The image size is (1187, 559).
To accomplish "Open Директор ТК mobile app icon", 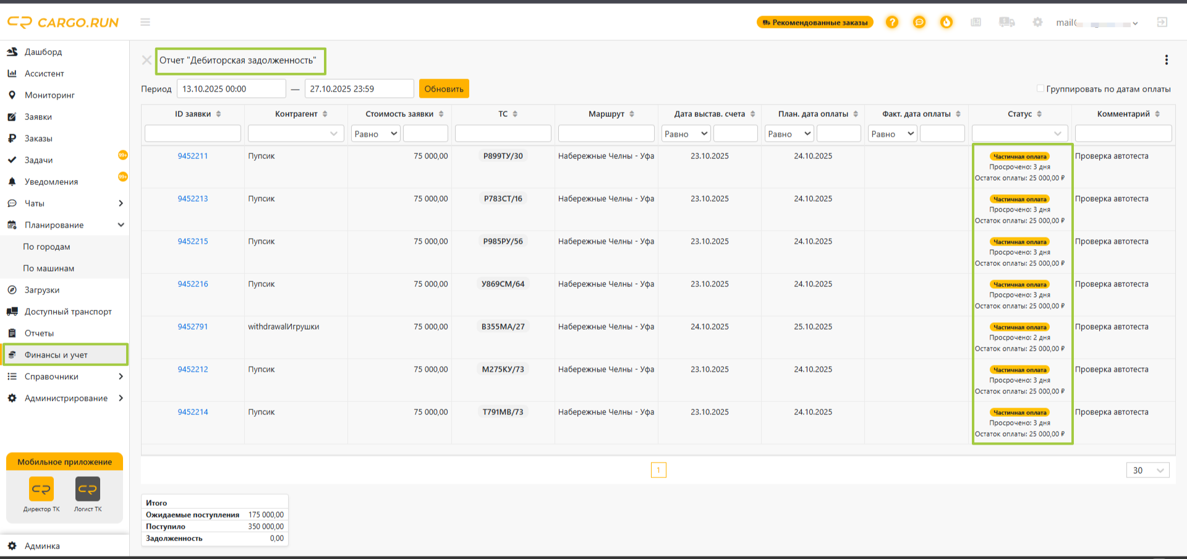I will coord(41,489).
